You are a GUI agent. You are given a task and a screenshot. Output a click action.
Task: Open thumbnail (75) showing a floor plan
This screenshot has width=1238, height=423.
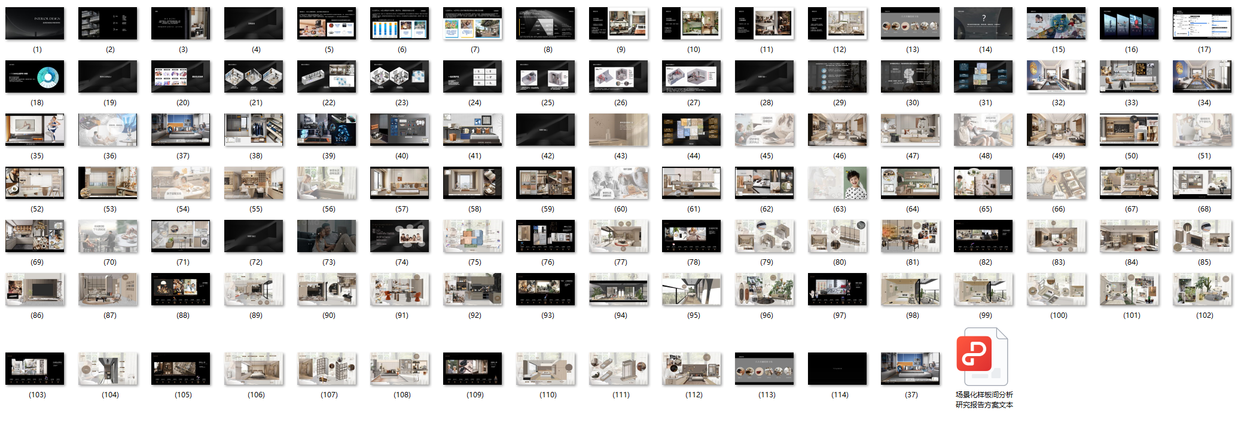click(472, 236)
